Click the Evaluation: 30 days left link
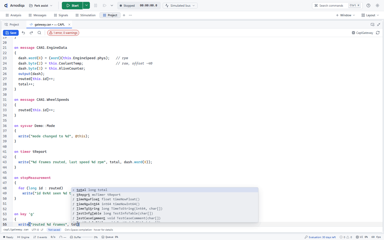384x240 pixels. 320,237
